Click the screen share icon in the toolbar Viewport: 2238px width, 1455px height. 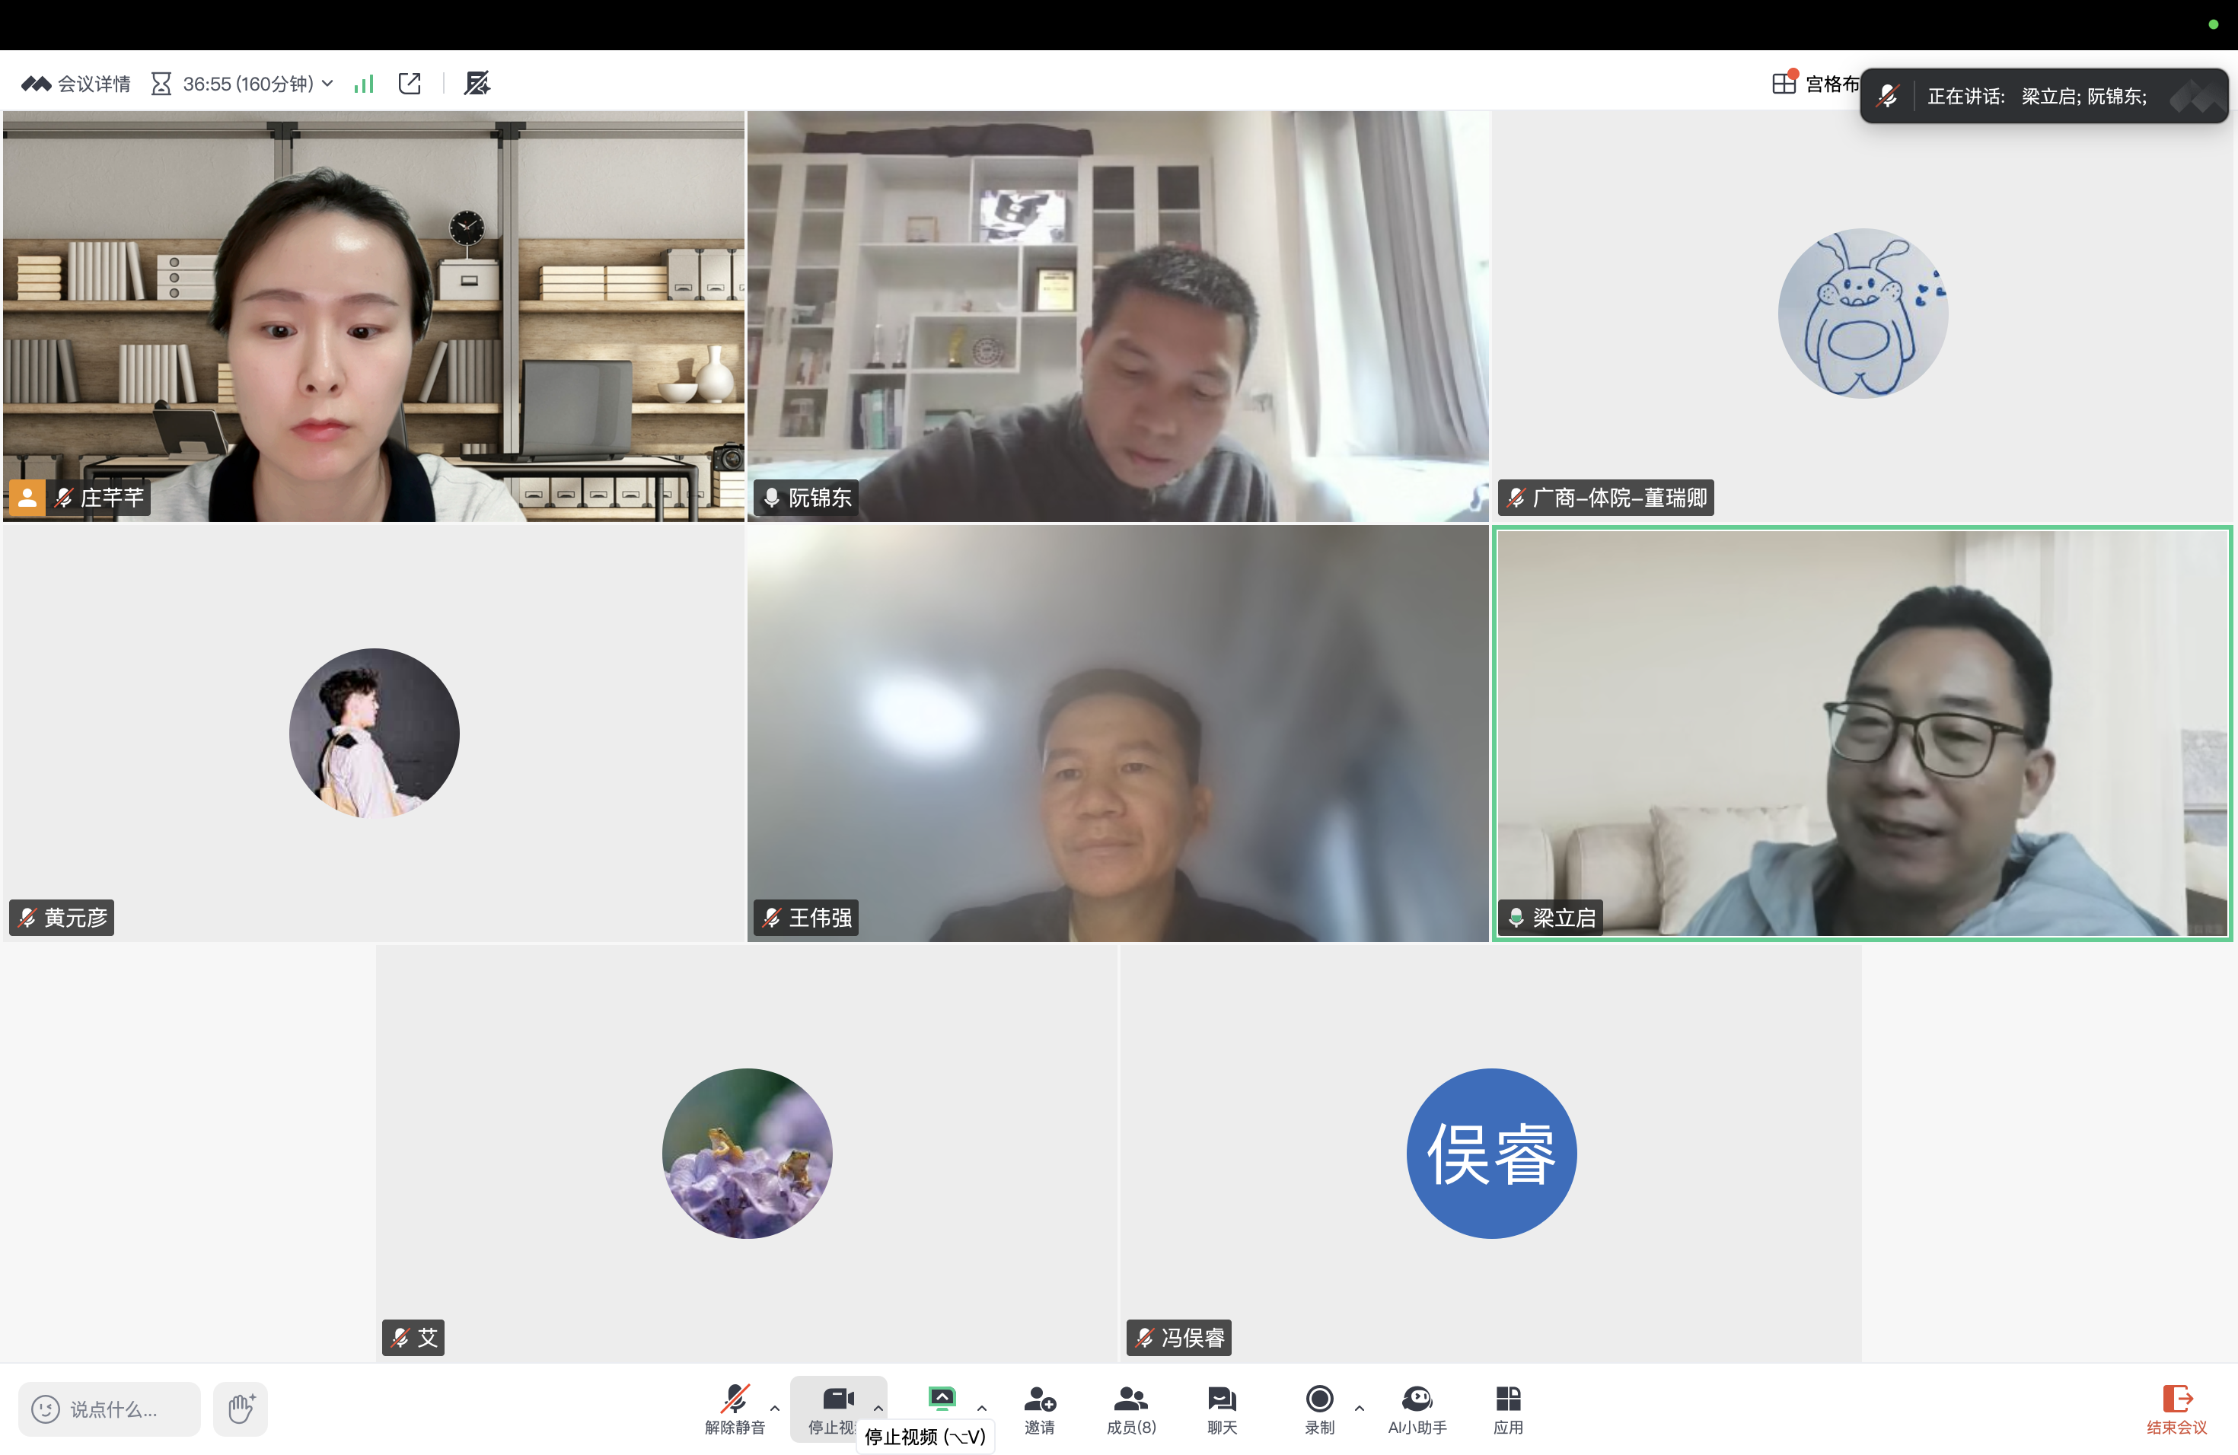click(942, 1399)
